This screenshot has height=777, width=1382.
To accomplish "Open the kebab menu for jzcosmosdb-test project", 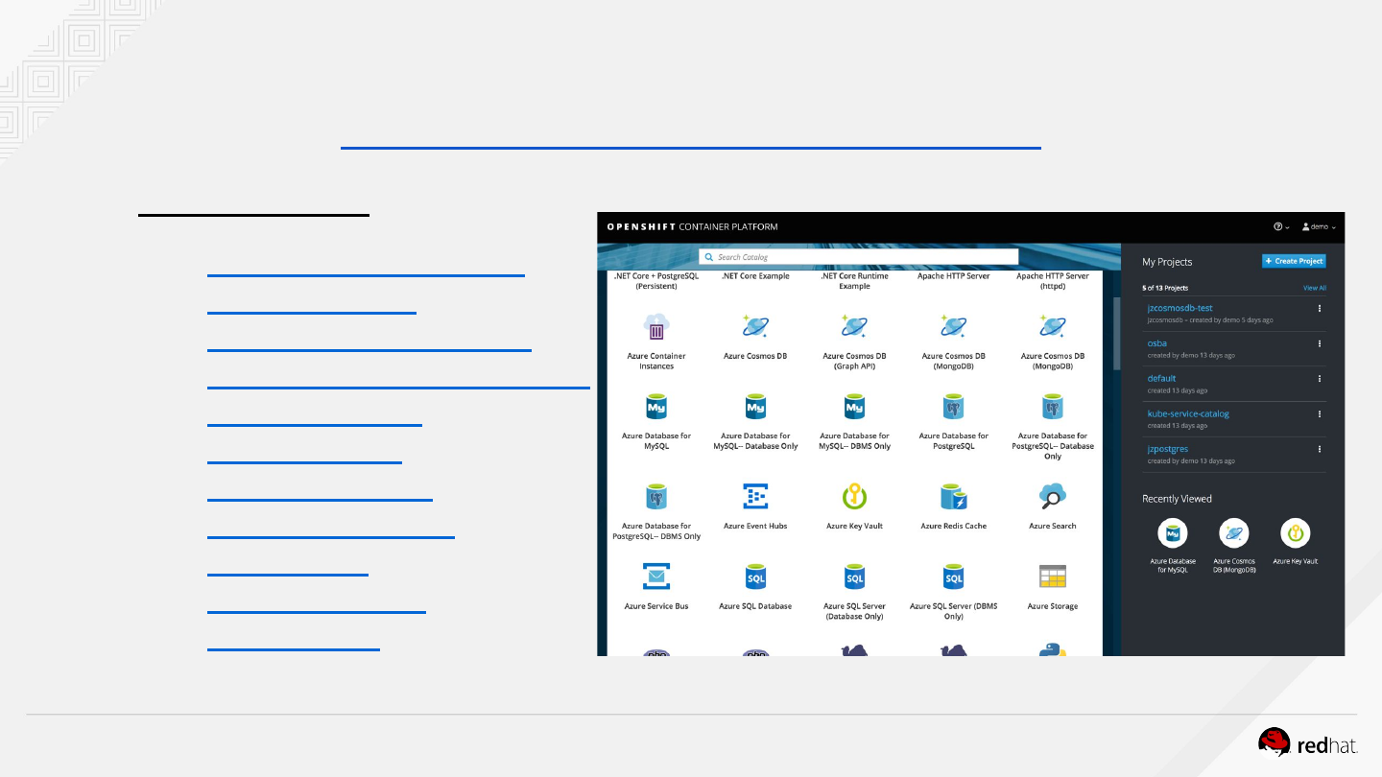I will pos(1320,308).
